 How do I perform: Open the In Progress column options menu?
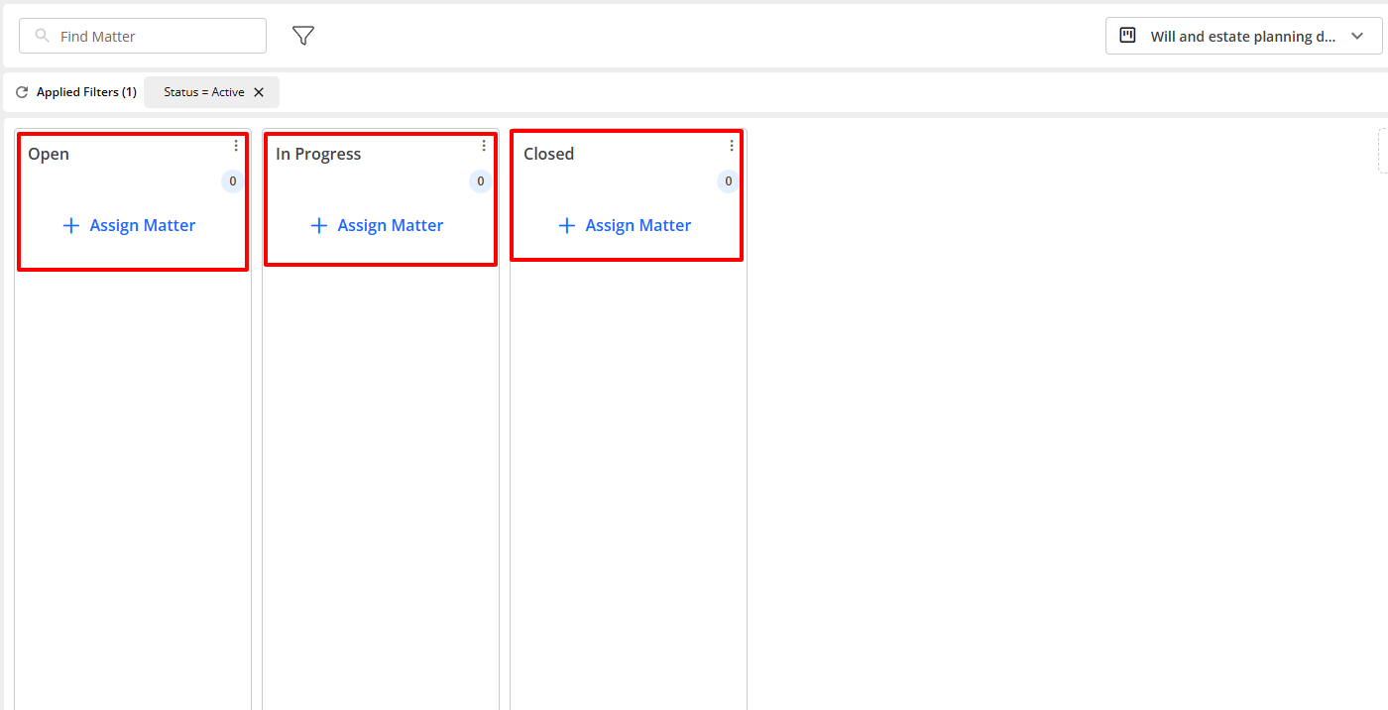pos(483,145)
